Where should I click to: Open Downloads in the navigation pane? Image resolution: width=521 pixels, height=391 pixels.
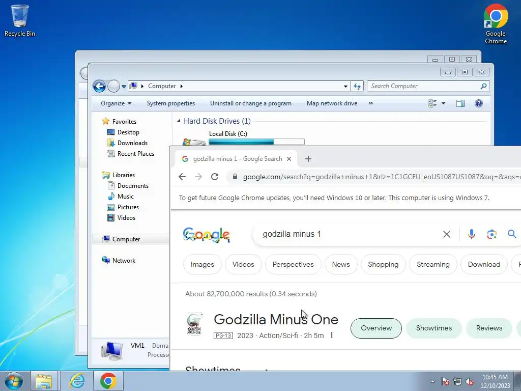pos(132,143)
